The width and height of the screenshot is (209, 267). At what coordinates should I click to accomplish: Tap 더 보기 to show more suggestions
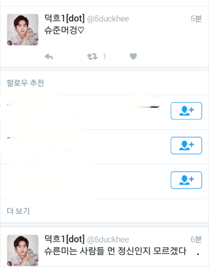(18, 211)
